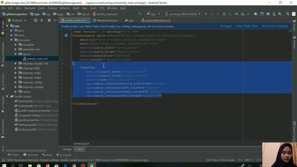Screen dimensions: 297x167
Task: Open Project panel settings gear
Action: coord(49,20)
